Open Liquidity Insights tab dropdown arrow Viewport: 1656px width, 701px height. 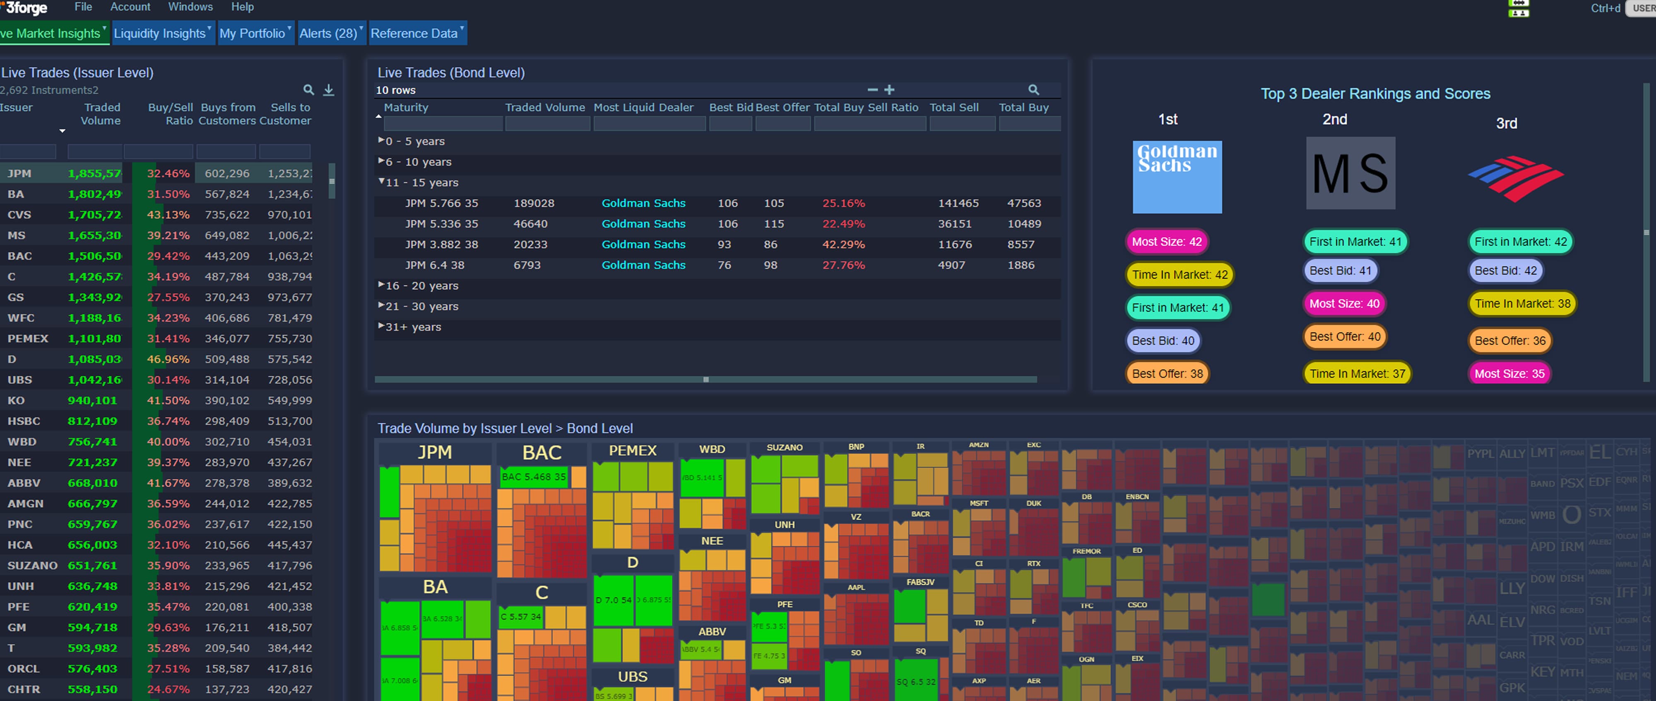pos(209,28)
